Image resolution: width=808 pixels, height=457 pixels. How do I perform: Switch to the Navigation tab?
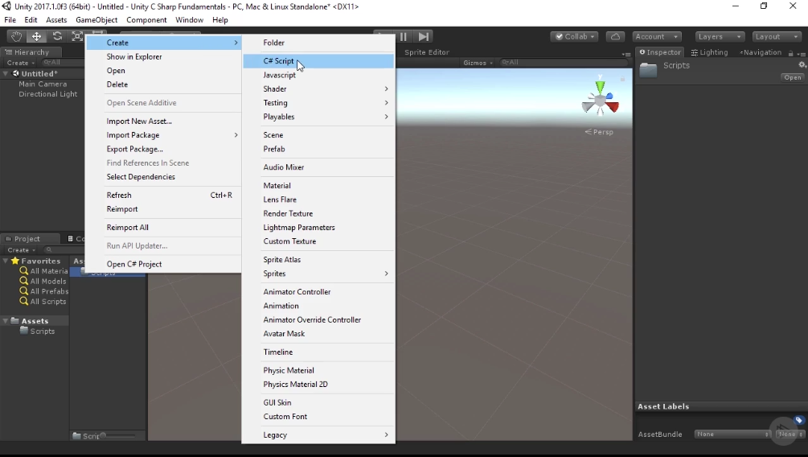click(760, 52)
